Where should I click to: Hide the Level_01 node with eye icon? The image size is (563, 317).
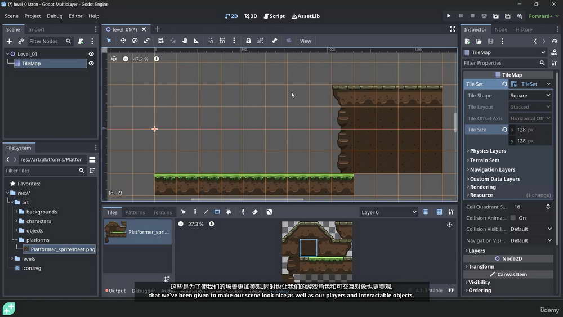[91, 54]
